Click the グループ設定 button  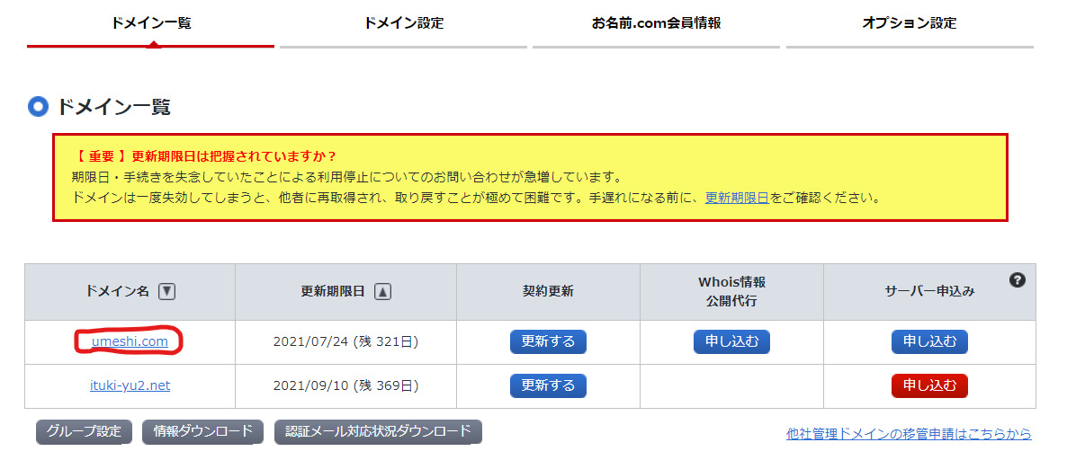coord(84,431)
